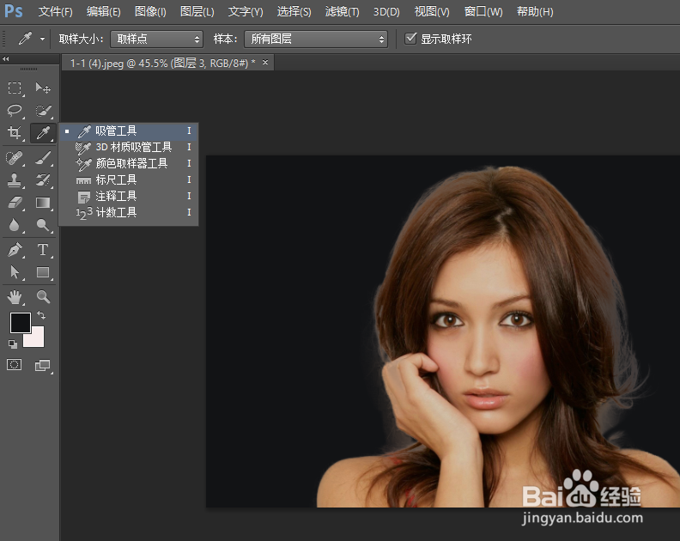680x541 pixels.
Task: Select the Blur tool
Action: click(x=15, y=225)
